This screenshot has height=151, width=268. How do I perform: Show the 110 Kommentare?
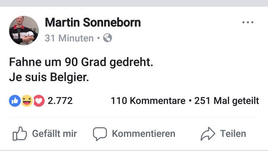(x=148, y=101)
